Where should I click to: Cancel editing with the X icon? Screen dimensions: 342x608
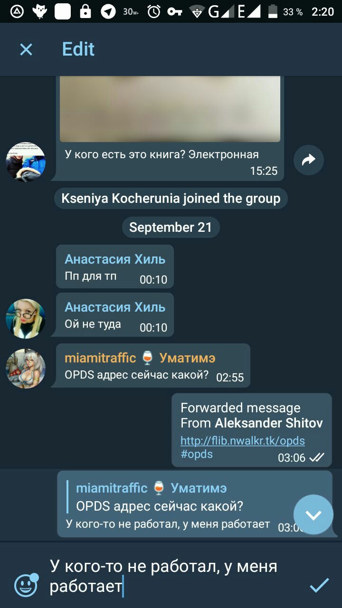click(26, 49)
